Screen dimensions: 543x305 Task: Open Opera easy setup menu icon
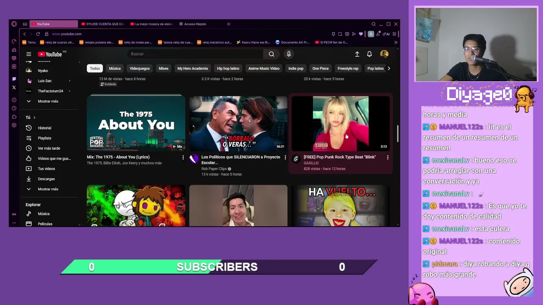coord(395,34)
